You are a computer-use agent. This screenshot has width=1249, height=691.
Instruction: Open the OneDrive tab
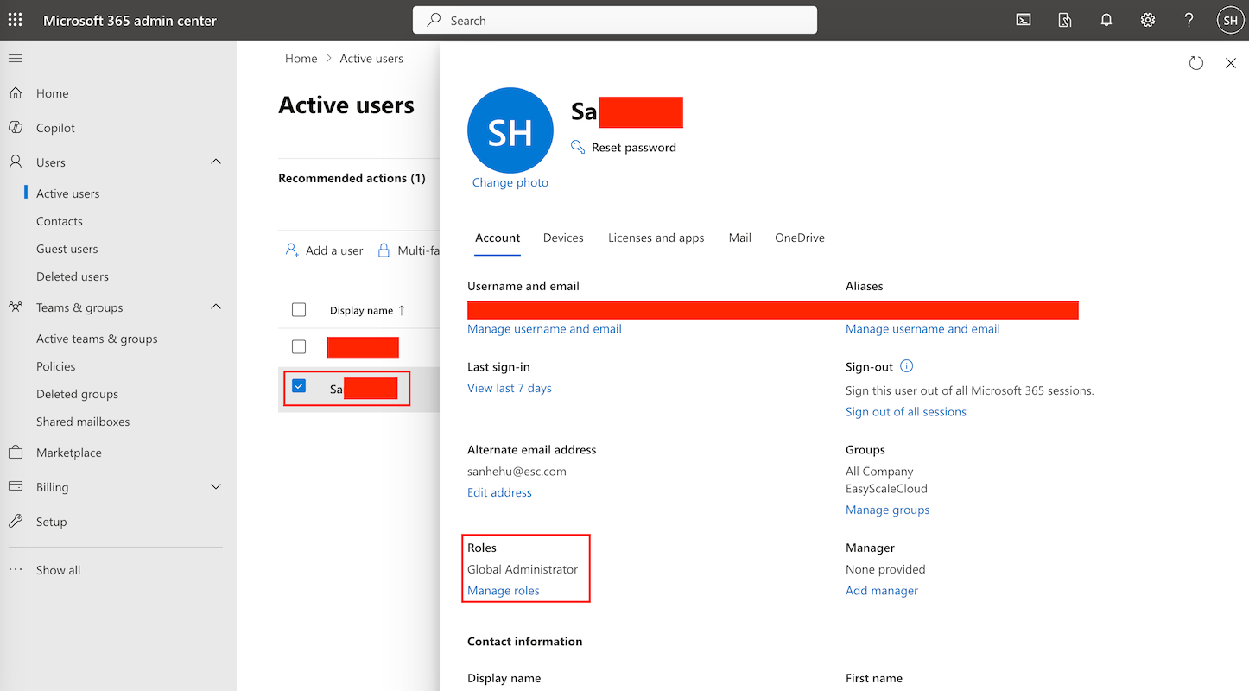pos(800,238)
